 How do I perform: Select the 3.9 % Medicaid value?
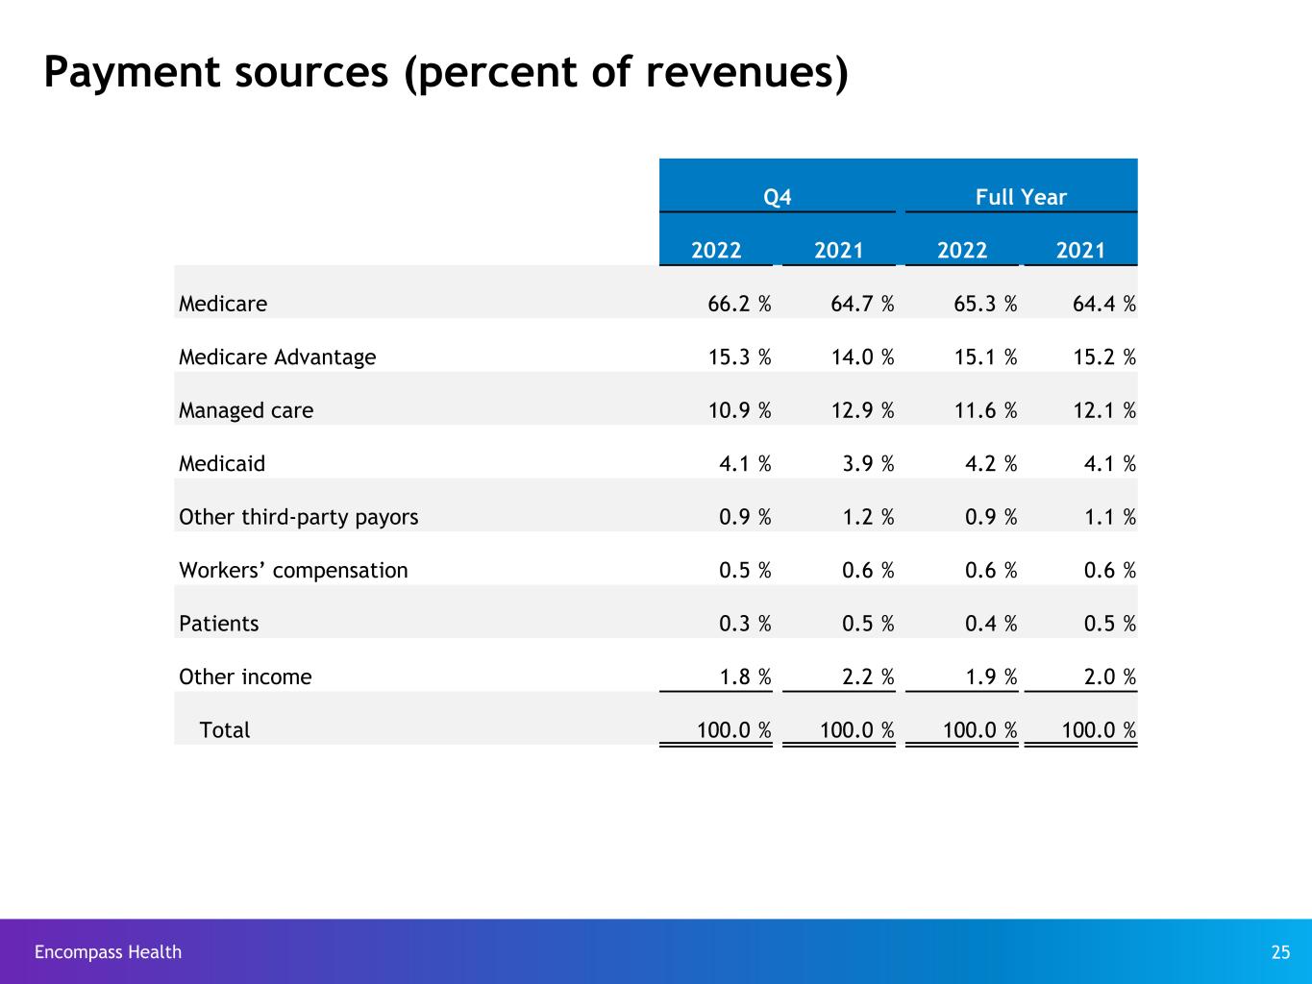coord(868,464)
